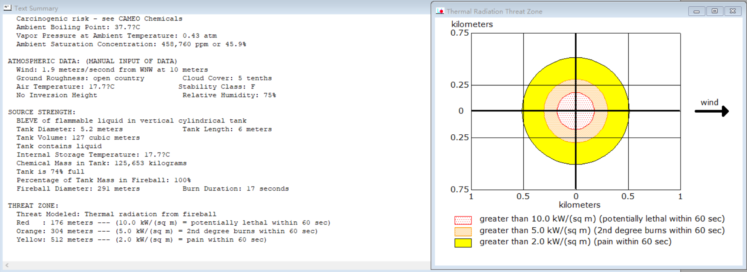This screenshot has width=747, height=272.
Task: Click 'Chemical Mass in Tank: 125,653 kilograms'
Action: pyautogui.click(x=101, y=163)
